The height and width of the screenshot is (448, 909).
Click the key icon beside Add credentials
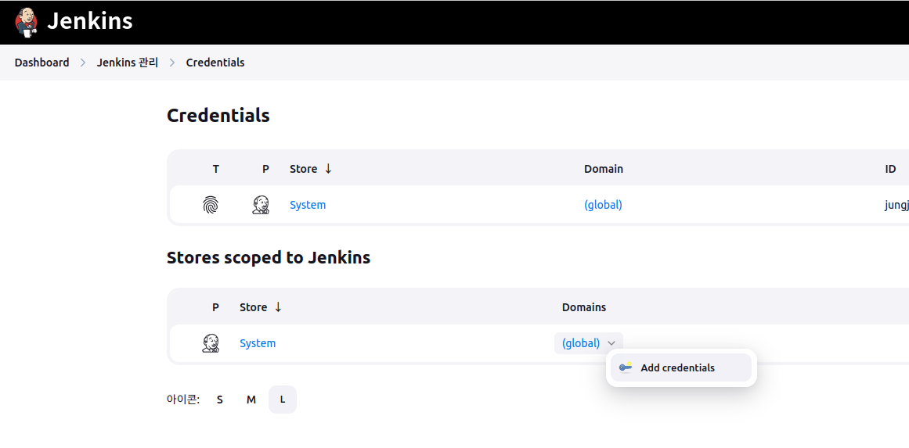(625, 367)
